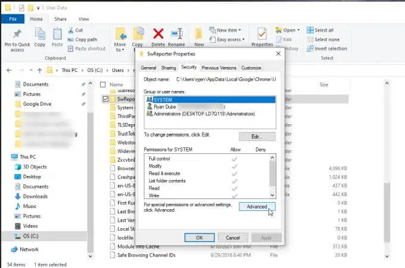Open 3D Objects in navigation pane
The width and height of the screenshot is (405, 268).
click(35, 167)
